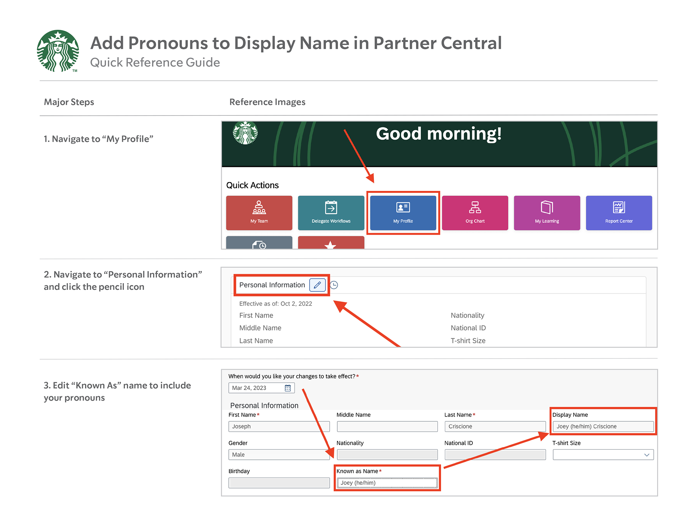Click the step 2 text about the pencil icon
The height and width of the screenshot is (528, 697).
(x=123, y=281)
